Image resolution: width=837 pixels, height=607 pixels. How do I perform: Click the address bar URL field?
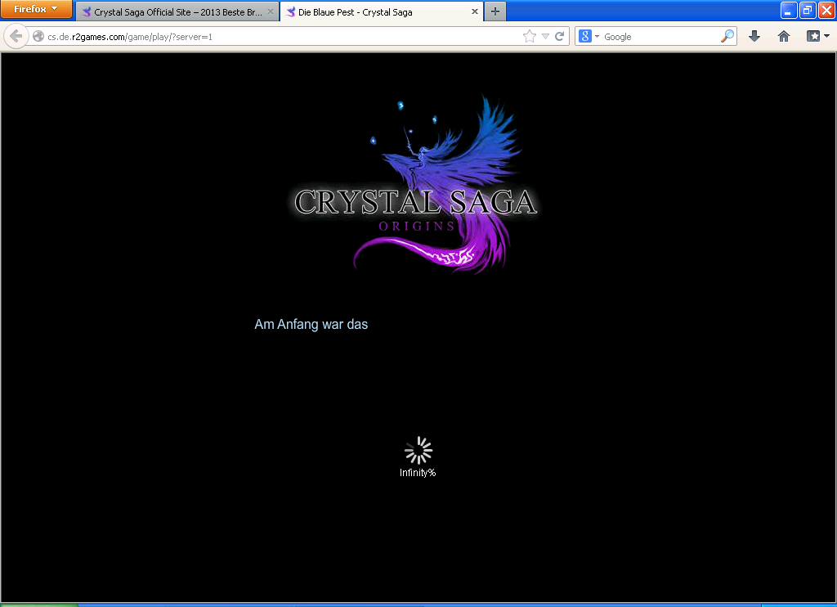coord(278,37)
